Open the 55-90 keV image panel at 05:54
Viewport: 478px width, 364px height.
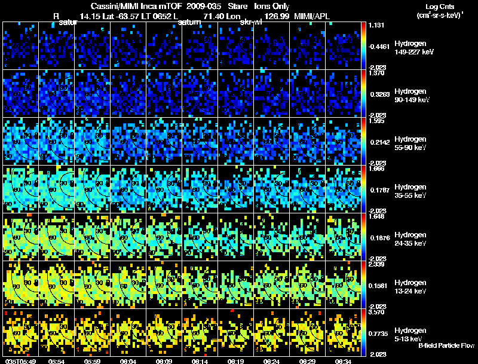click(57, 141)
